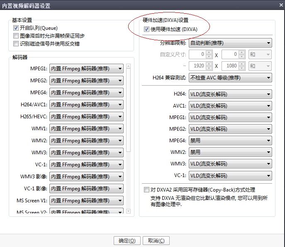Screen dimensions: 285x247
Task: Open the MS Screen V1 decoder dropdown
Action: click(87, 200)
